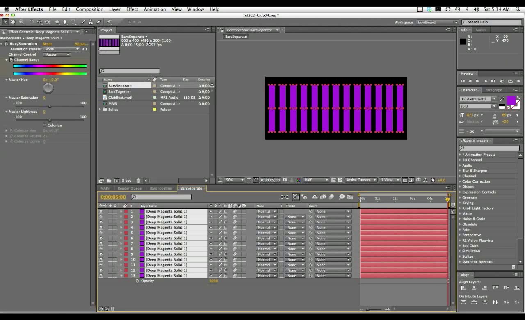Toggle the Hue/Saturation fx effect switch
This screenshot has height=320, width=525.
coord(6,44)
